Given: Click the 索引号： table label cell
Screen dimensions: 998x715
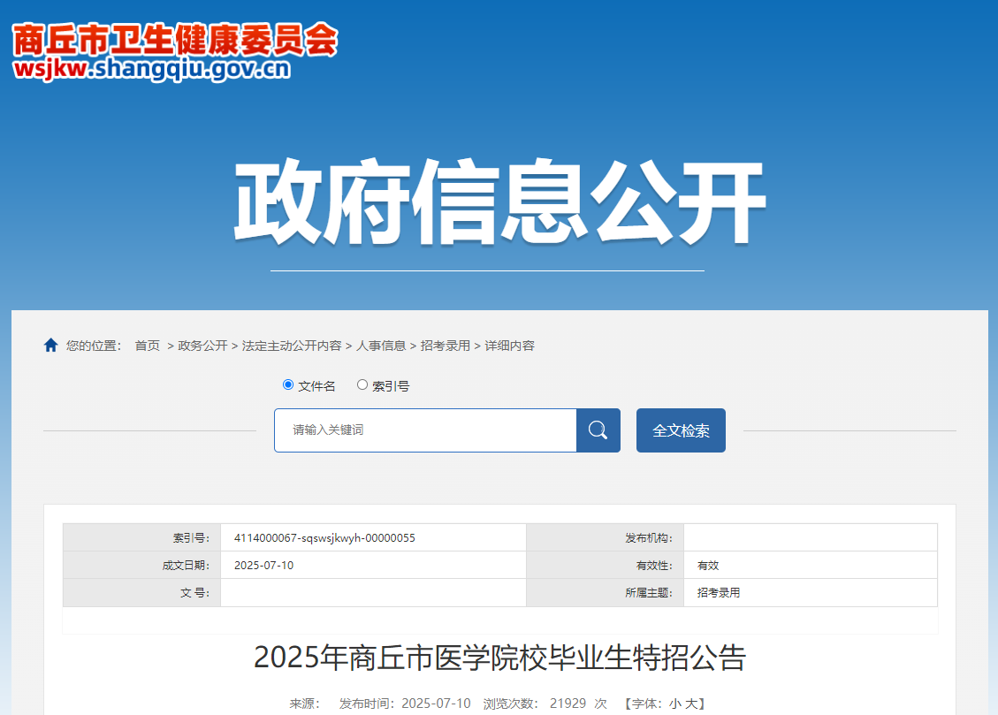Looking at the screenshot, I should 142,537.
